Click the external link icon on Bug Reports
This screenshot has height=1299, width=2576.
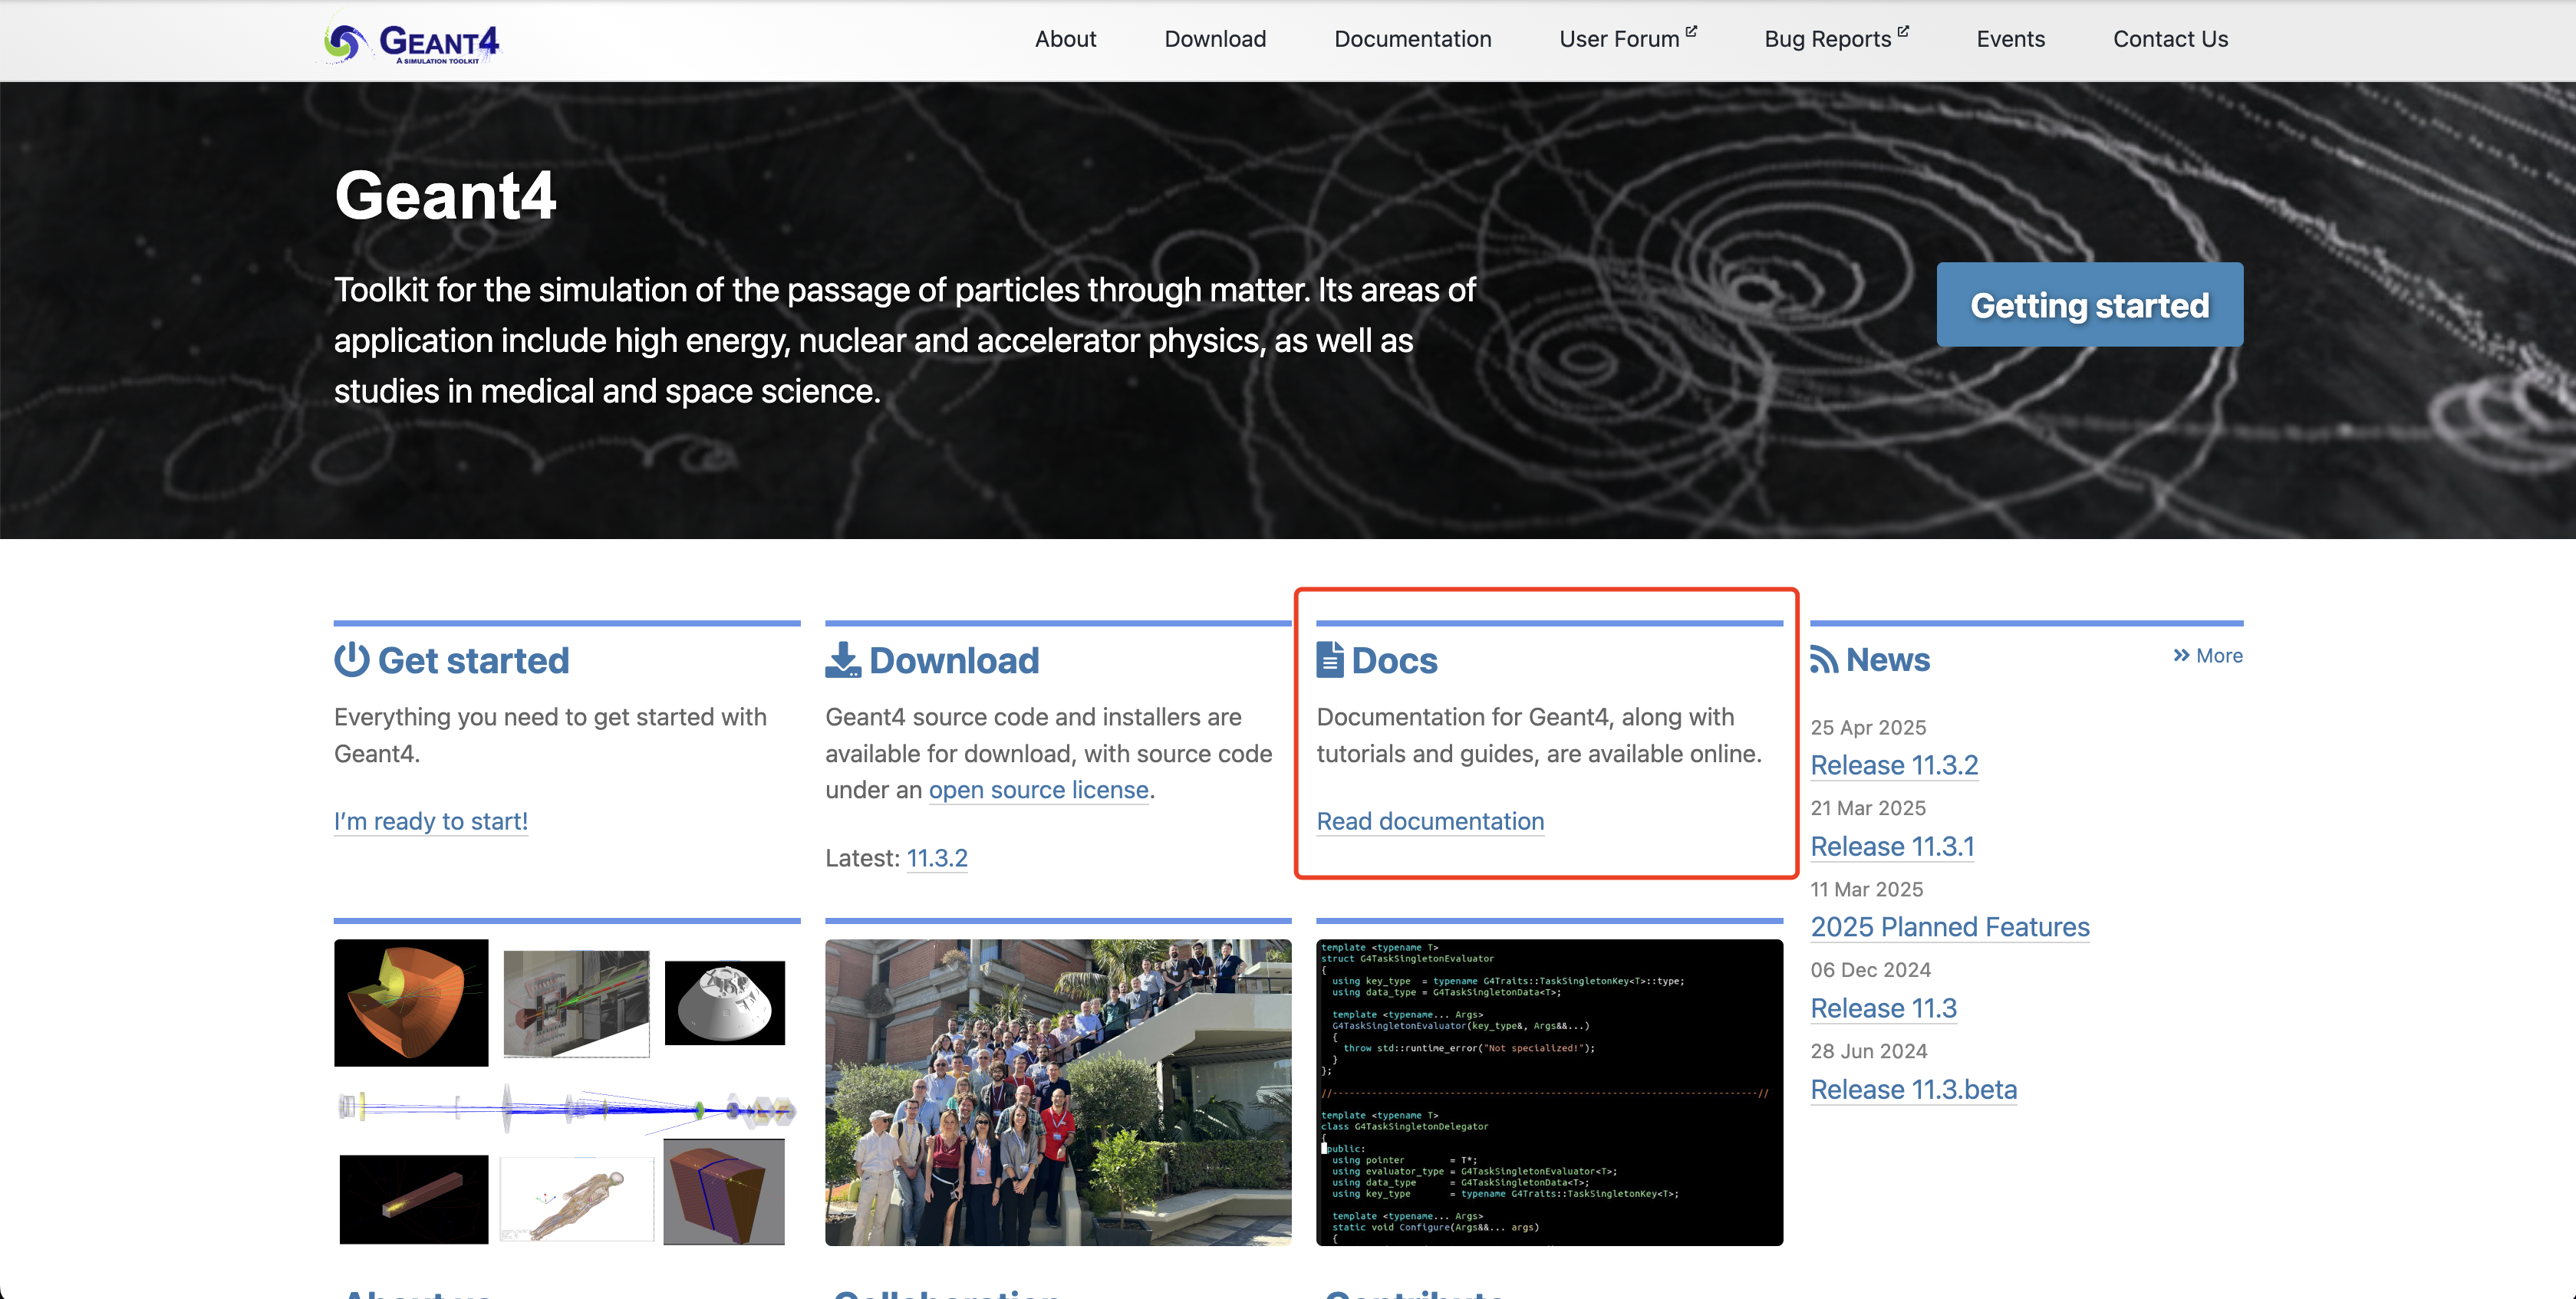pyautogui.click(x=1903, y=31)
